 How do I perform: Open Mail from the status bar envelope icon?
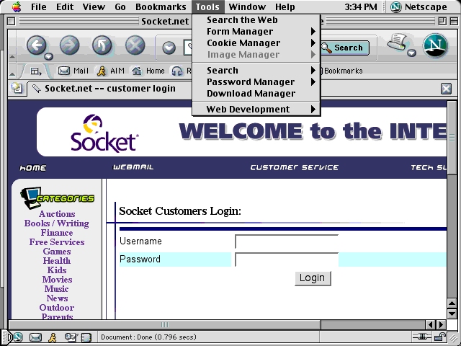[x=35, y=337]
